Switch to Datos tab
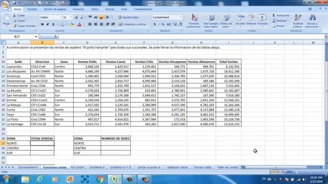The width and height of the screenshot is (328, 184). click(x=95, y=9)
